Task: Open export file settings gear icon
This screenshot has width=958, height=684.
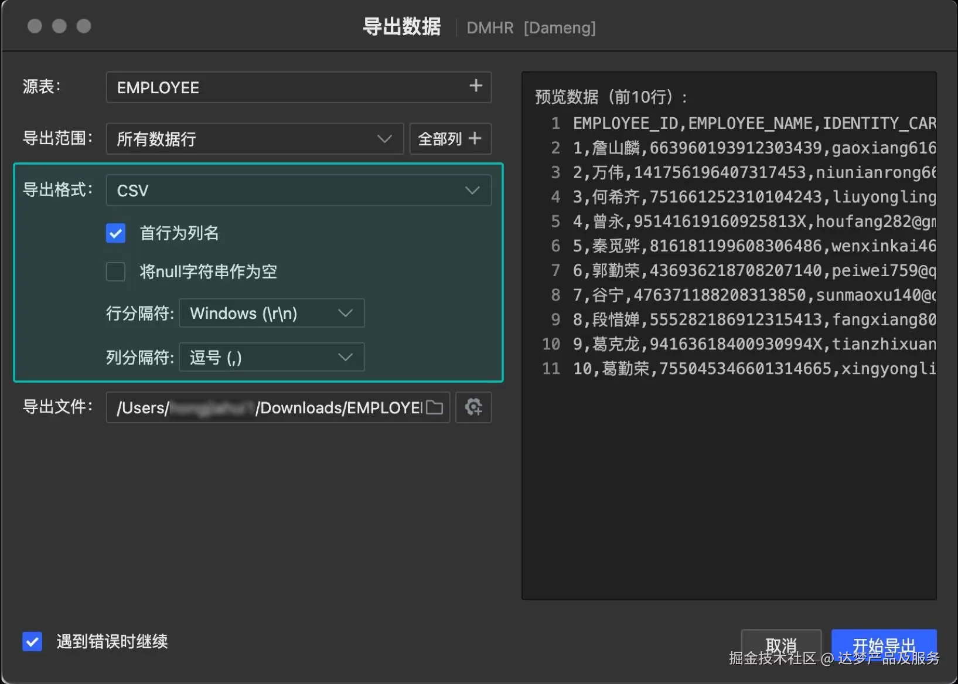Action: (473, 407)
